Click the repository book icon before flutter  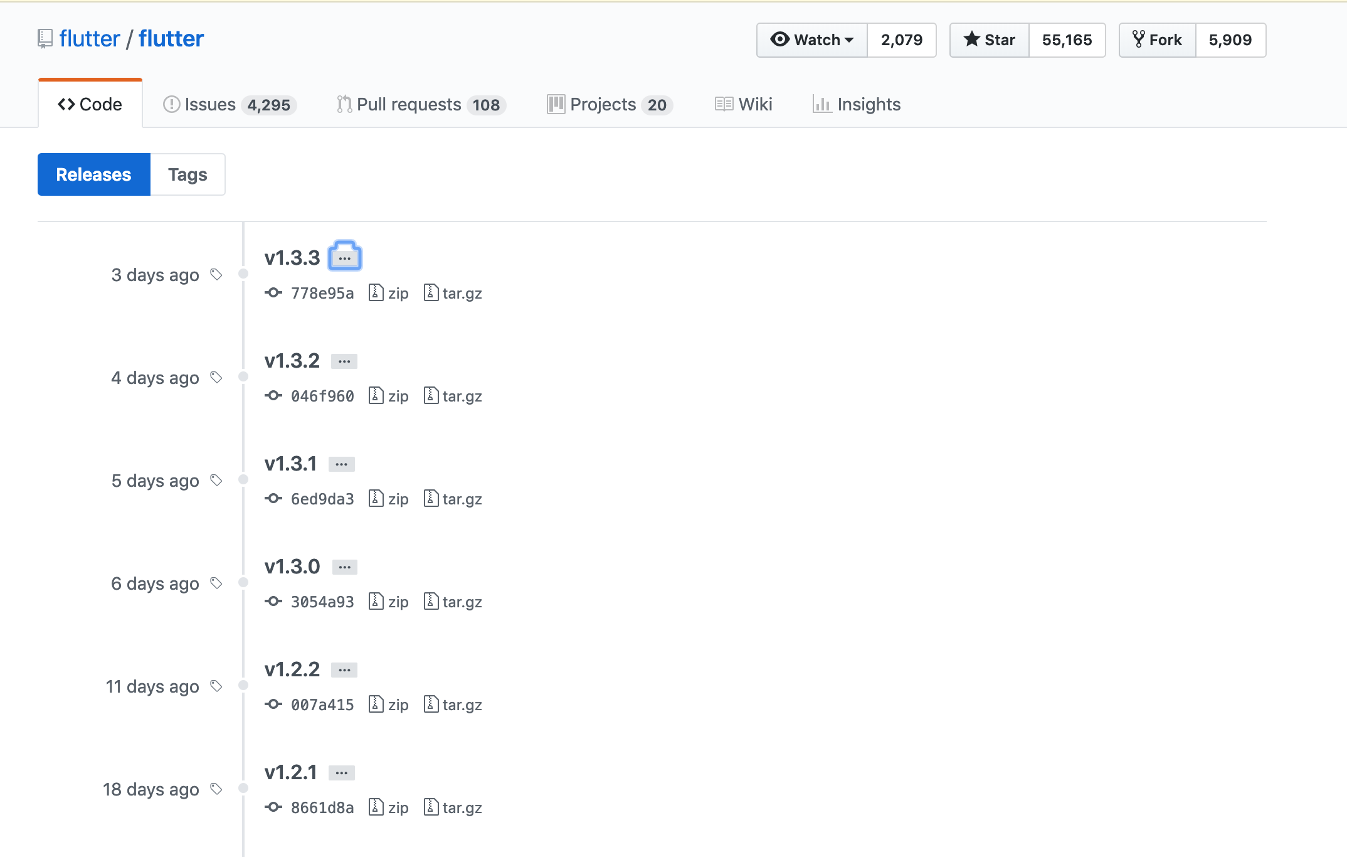45,39
